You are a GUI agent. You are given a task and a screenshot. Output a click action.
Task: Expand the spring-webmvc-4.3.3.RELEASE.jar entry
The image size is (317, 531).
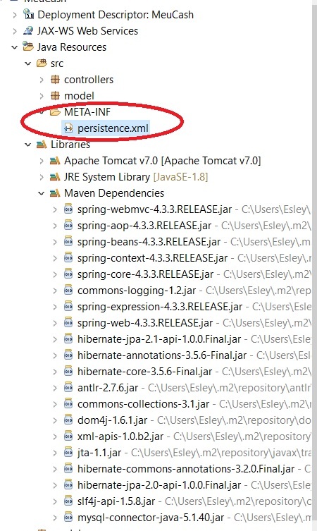[x=55, y=209]
